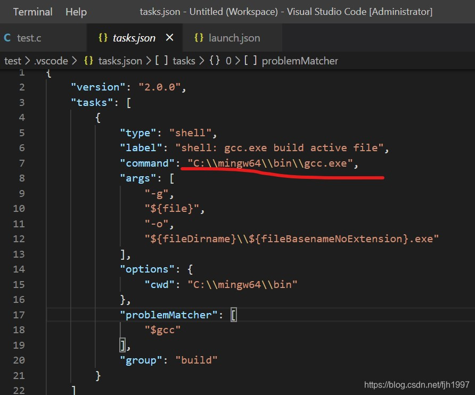475x395 pixels.
Task: Click the "problemMatcher" key on line 17
Action: (x=168, y=315)
